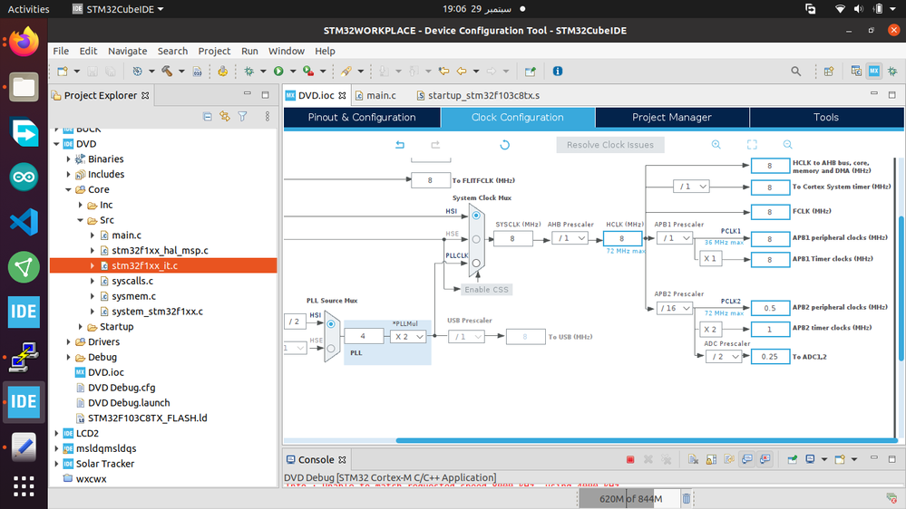Open Project Explorer filter icon
The height and width of the screenshot is (509, 906).
click(243, 117)
